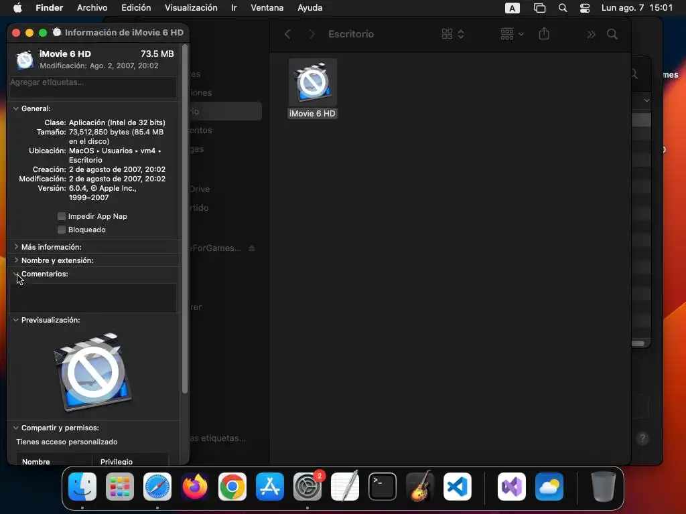Open icon view switcher dropdown
The width and height of the screenshot is (686, 514).
453,34
